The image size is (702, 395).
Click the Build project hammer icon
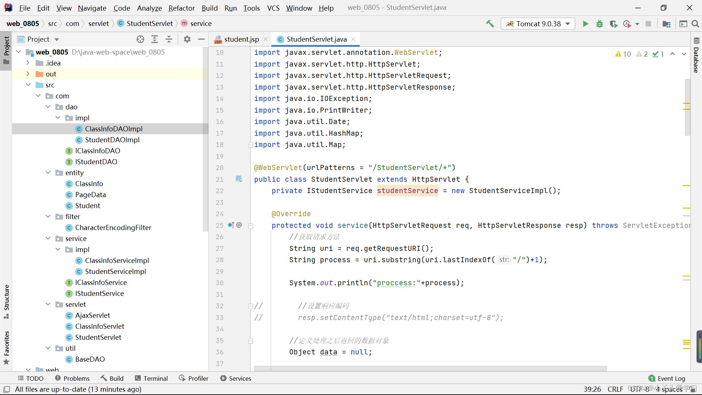490,24
